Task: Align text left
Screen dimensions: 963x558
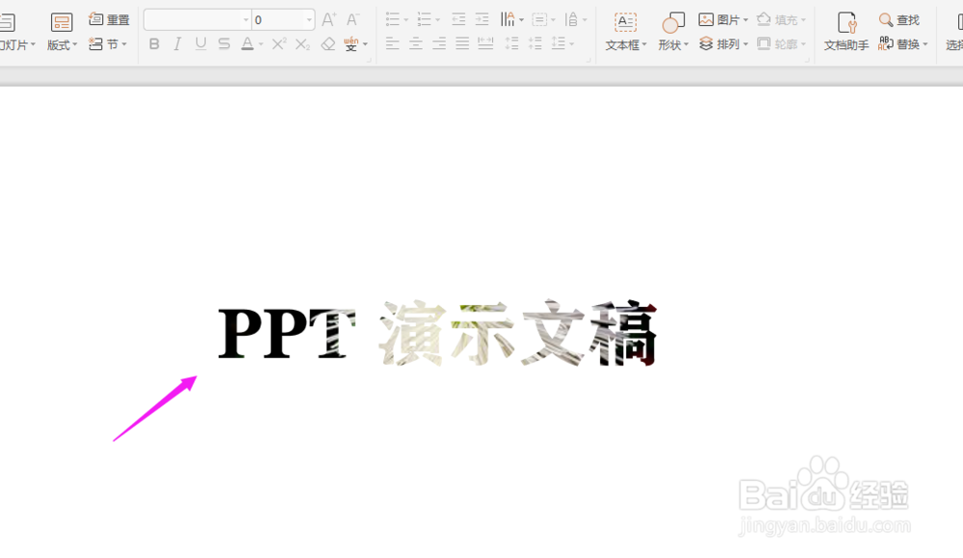Action: 393,43
